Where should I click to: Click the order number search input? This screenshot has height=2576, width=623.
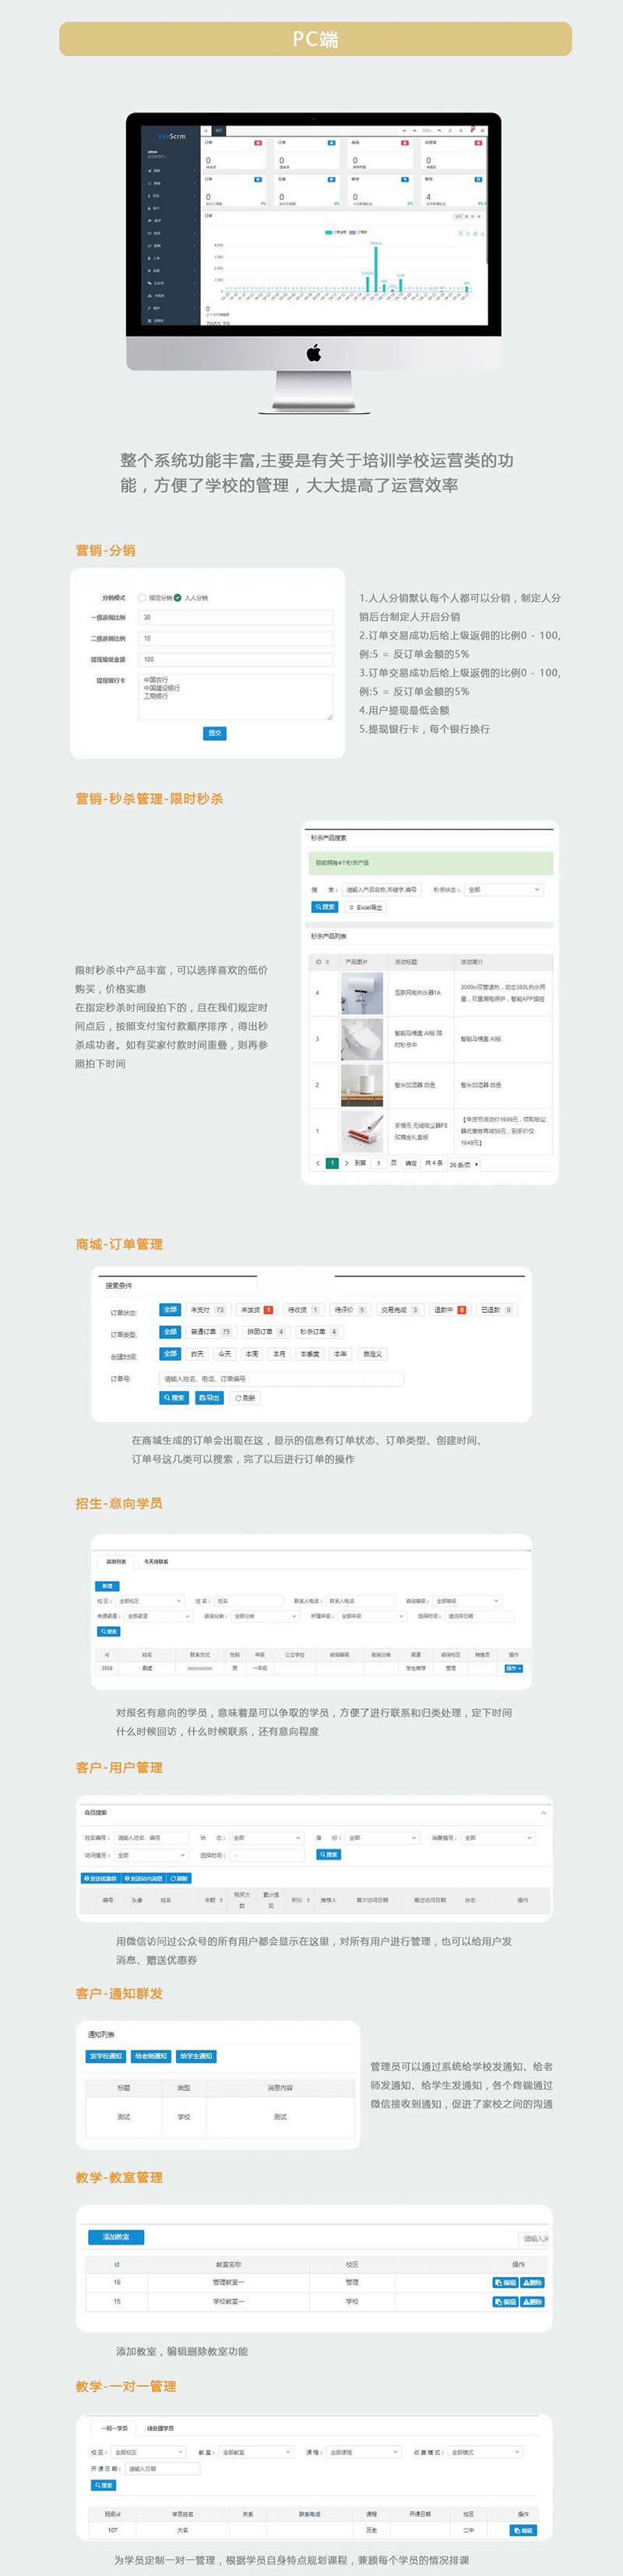click(282, 1378)
